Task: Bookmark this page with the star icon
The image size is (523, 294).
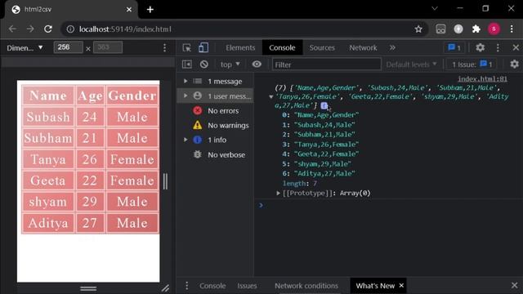Action: (418, 29)
